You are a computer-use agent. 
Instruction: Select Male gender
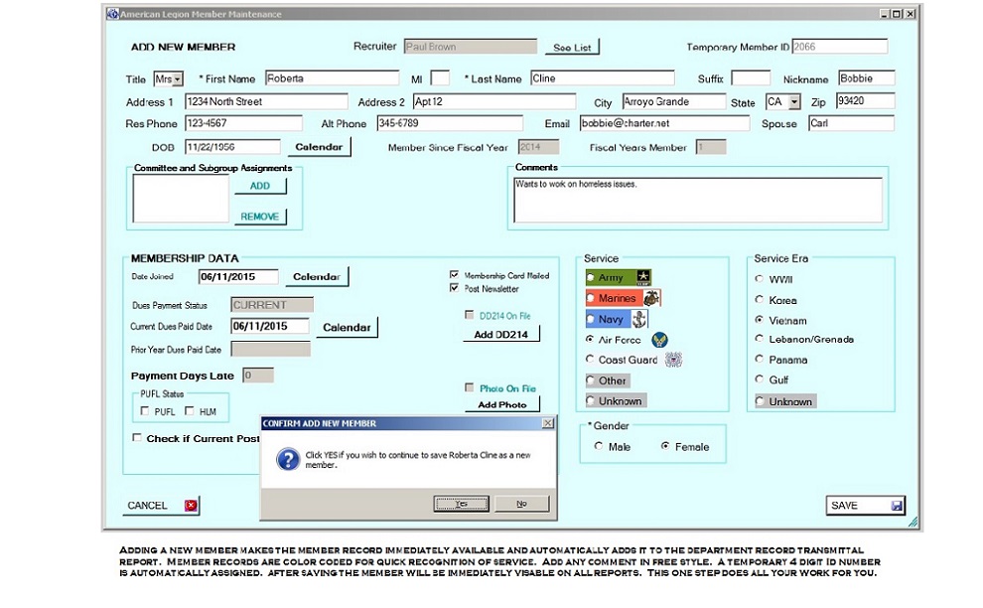point(599,446)
